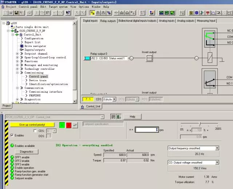Click the context help toolbar icon
This screenshot has height=189, width=233.
click(x=68, y=13)
